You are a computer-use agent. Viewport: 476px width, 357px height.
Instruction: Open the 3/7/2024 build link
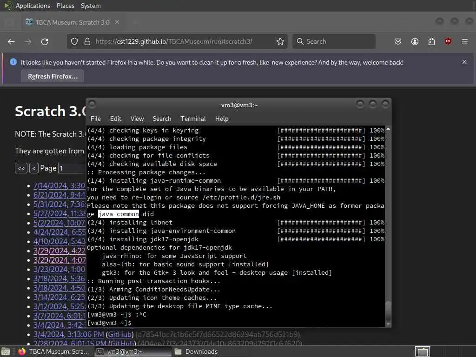point(59,316)
